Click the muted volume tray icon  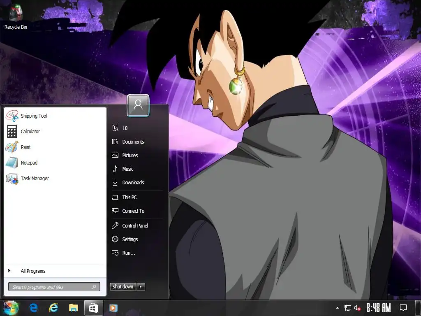click(x=357, y=308)
